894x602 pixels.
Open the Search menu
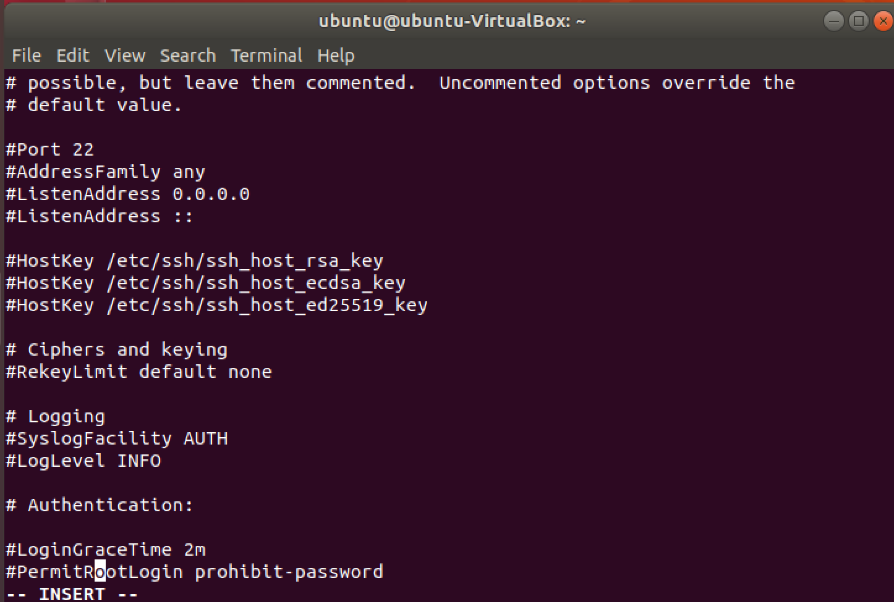(x=188, y=56)
